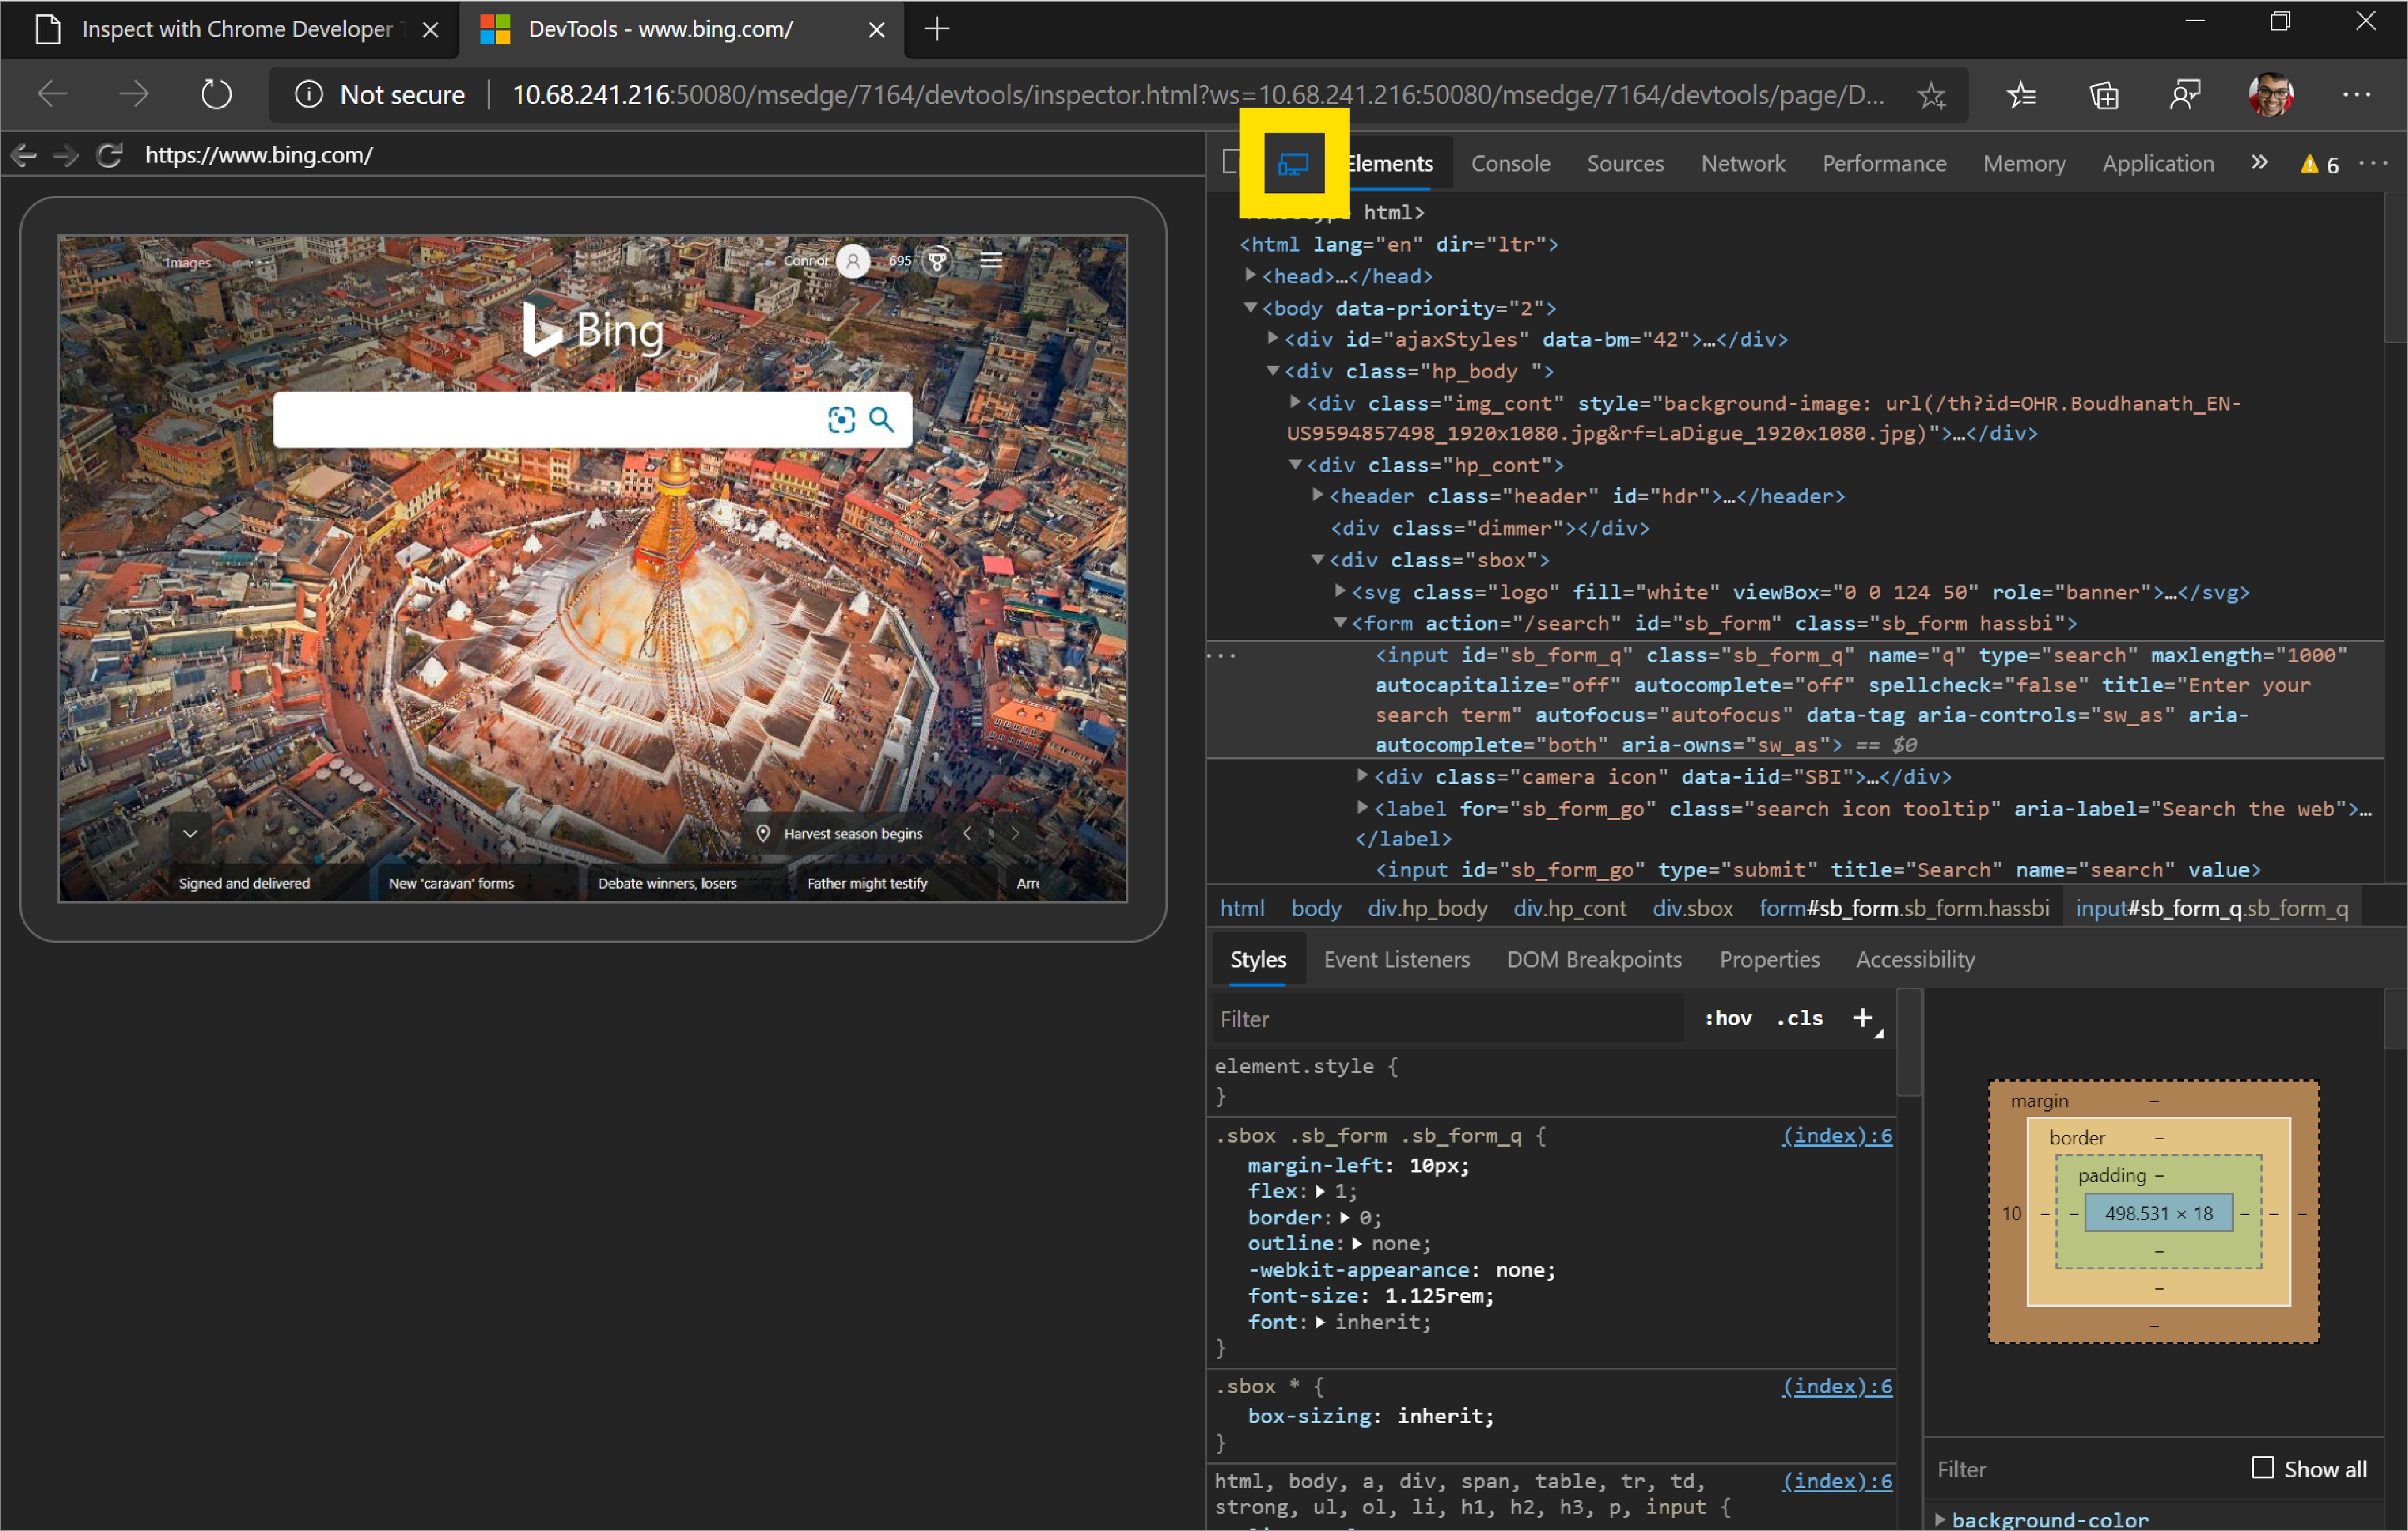Select the Event Listeners tab
The height and width of the screenshot is (1531, 2408).
click(1396, 959)
